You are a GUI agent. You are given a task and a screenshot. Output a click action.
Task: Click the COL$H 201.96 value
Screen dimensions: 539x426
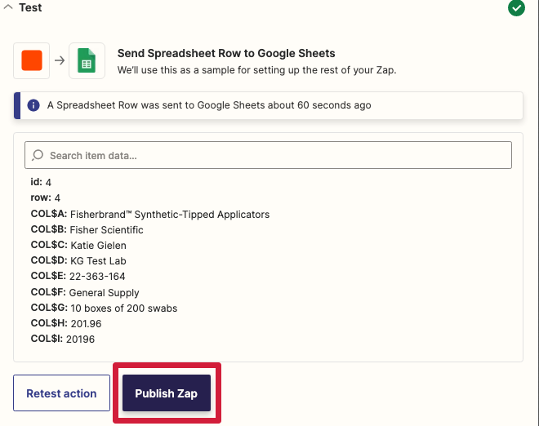point(86,324)
